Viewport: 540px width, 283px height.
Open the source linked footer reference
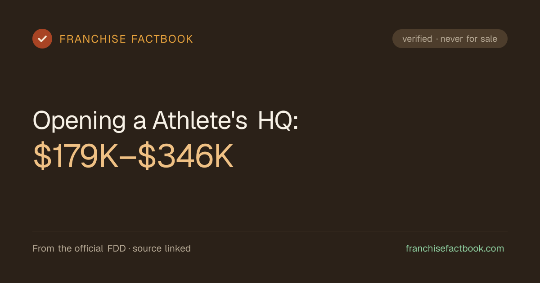[162, 248]
